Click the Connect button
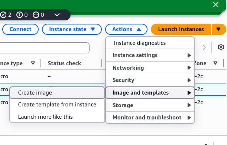 [x=20, y=29]
